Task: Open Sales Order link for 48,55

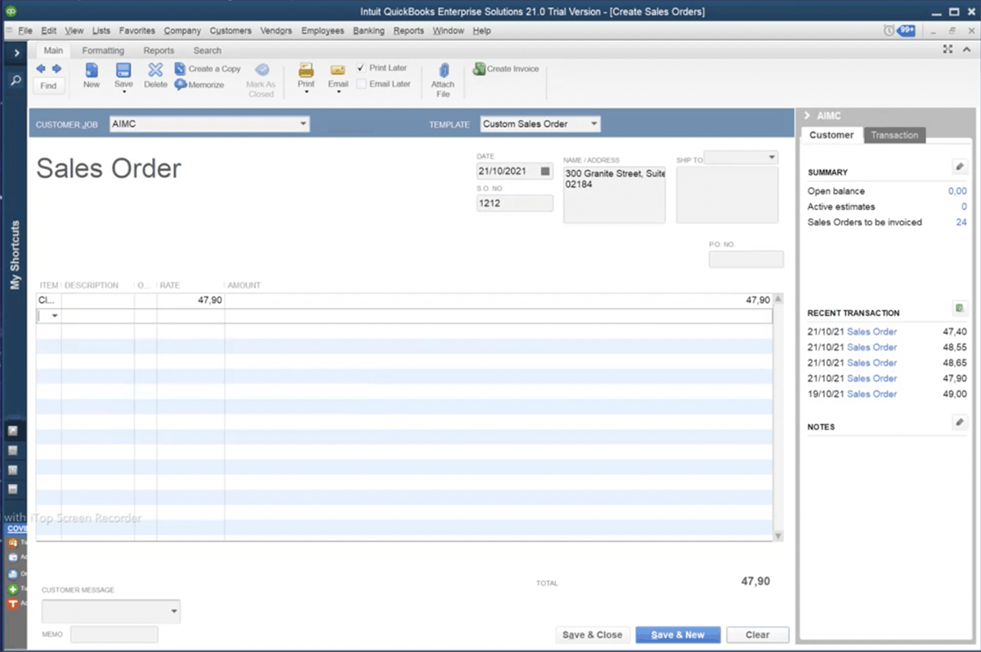Action: tap(871, 347)
